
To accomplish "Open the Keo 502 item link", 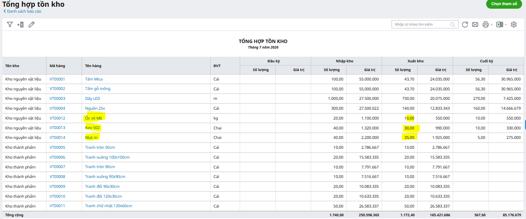I will point(93,128).
